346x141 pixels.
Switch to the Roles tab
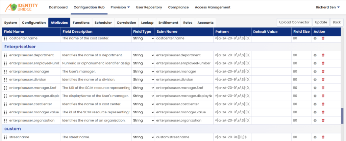click(x=188, y=23)
